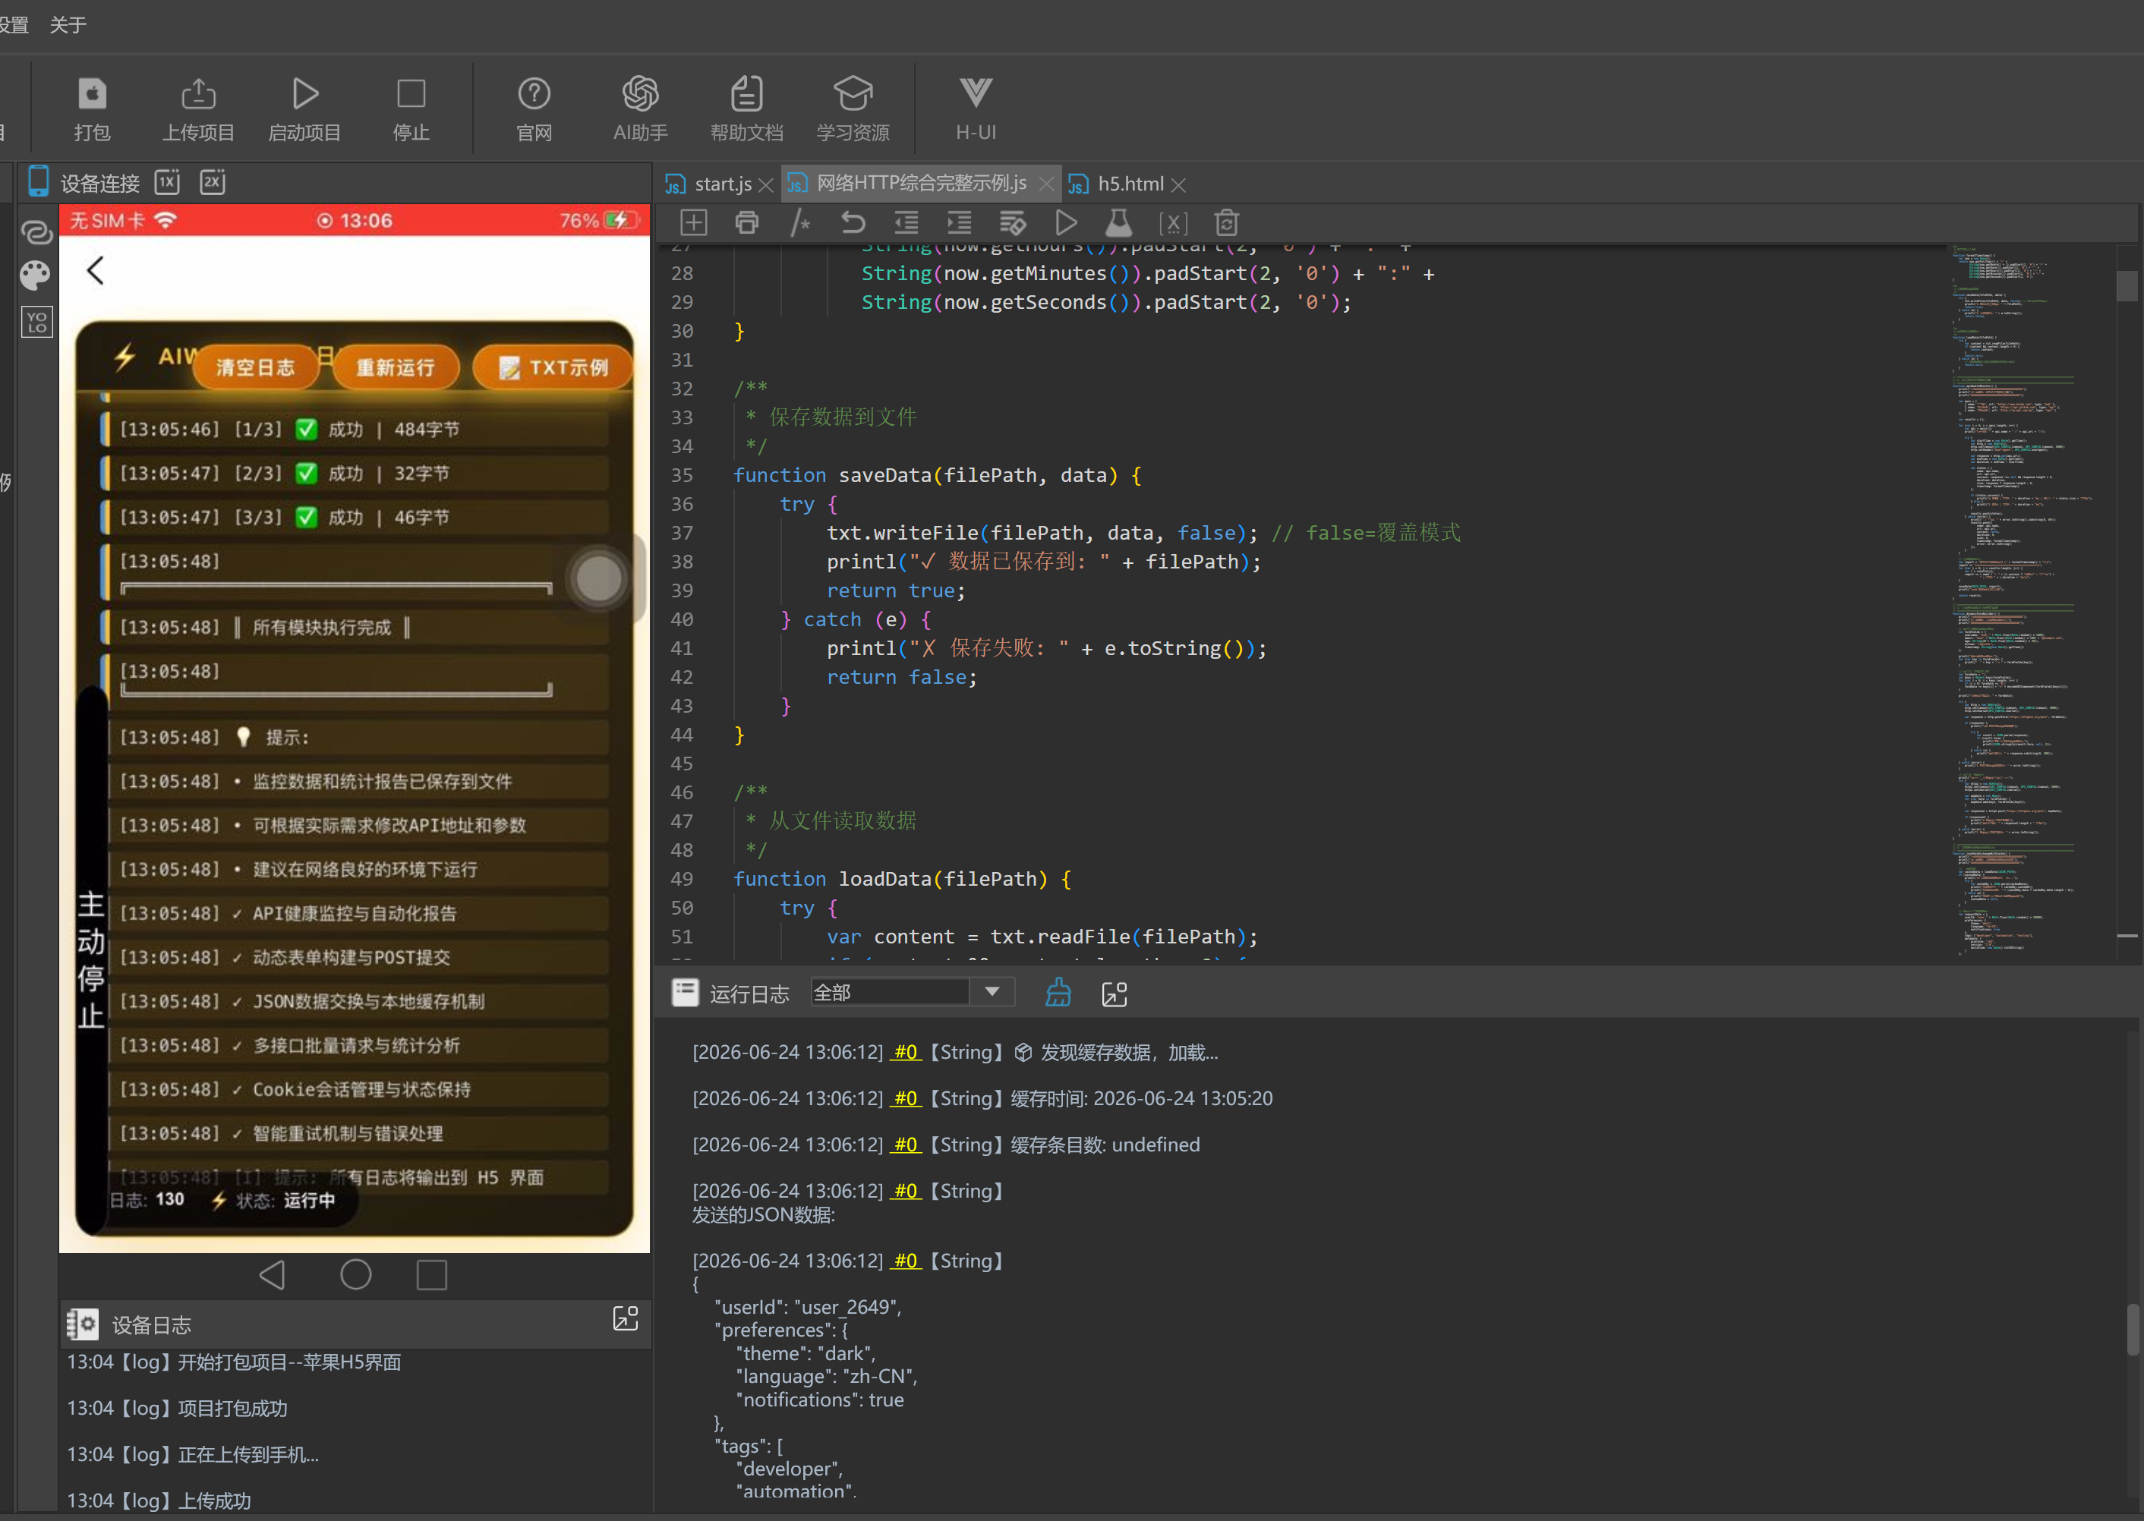
Task: Undo with the curved arrow icon
Action: 853,223
